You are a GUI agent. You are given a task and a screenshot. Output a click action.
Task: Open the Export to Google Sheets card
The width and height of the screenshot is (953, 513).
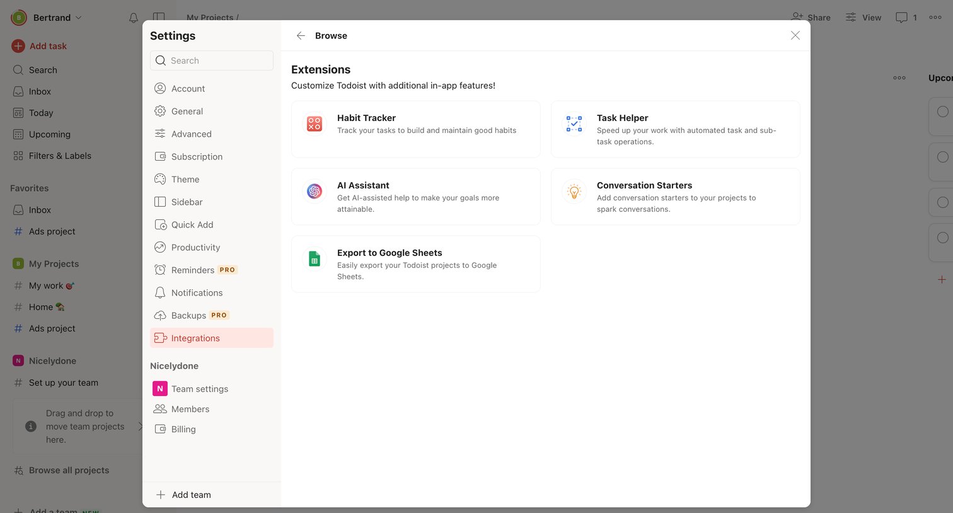[416, 264]
